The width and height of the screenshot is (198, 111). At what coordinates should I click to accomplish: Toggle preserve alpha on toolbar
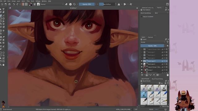70,4
